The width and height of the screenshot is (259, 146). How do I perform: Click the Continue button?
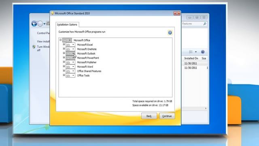point(167,116)
